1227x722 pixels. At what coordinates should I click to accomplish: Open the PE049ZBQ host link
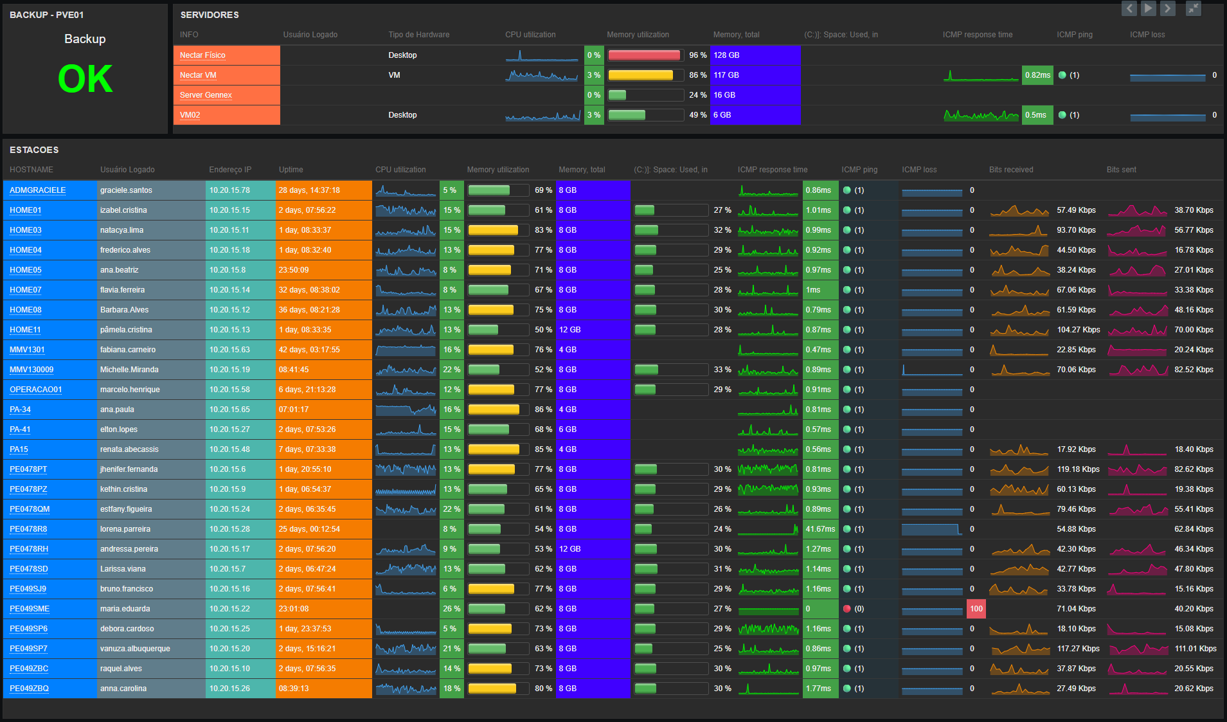(29, 689)
